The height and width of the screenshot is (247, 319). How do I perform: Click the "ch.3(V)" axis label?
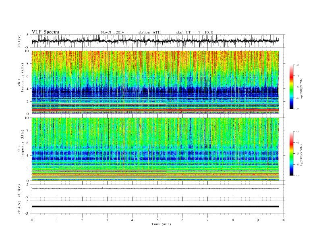(19, 191)
